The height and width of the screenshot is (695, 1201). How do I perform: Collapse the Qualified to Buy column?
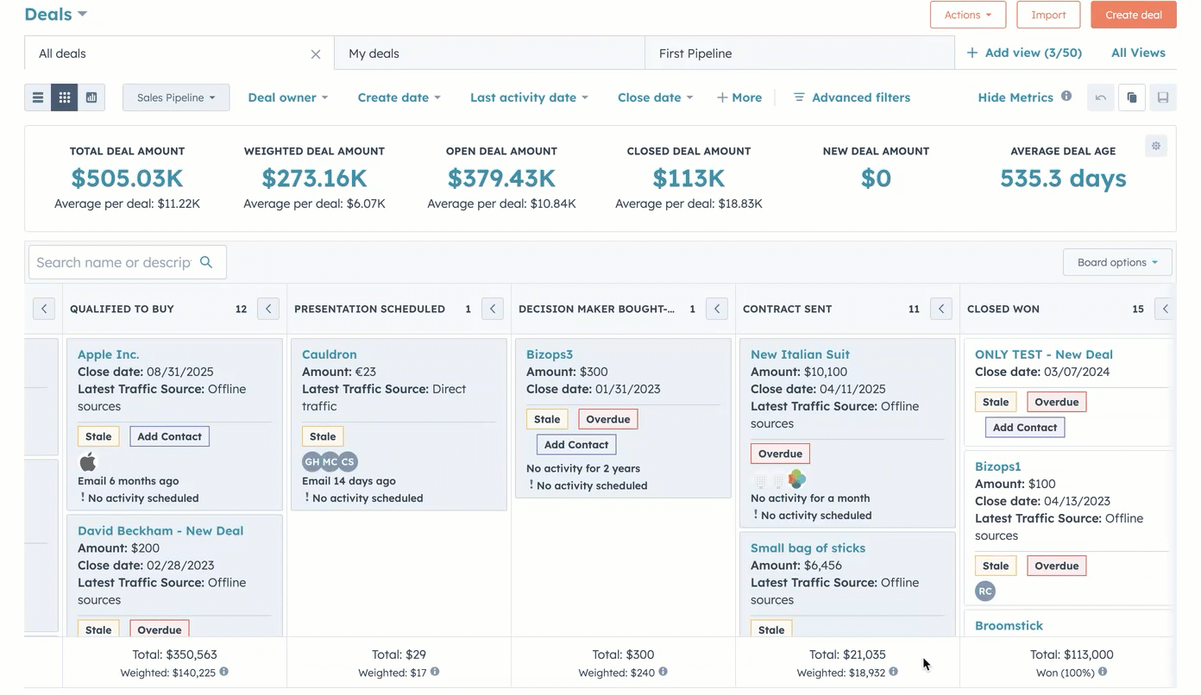click(268, 309)
